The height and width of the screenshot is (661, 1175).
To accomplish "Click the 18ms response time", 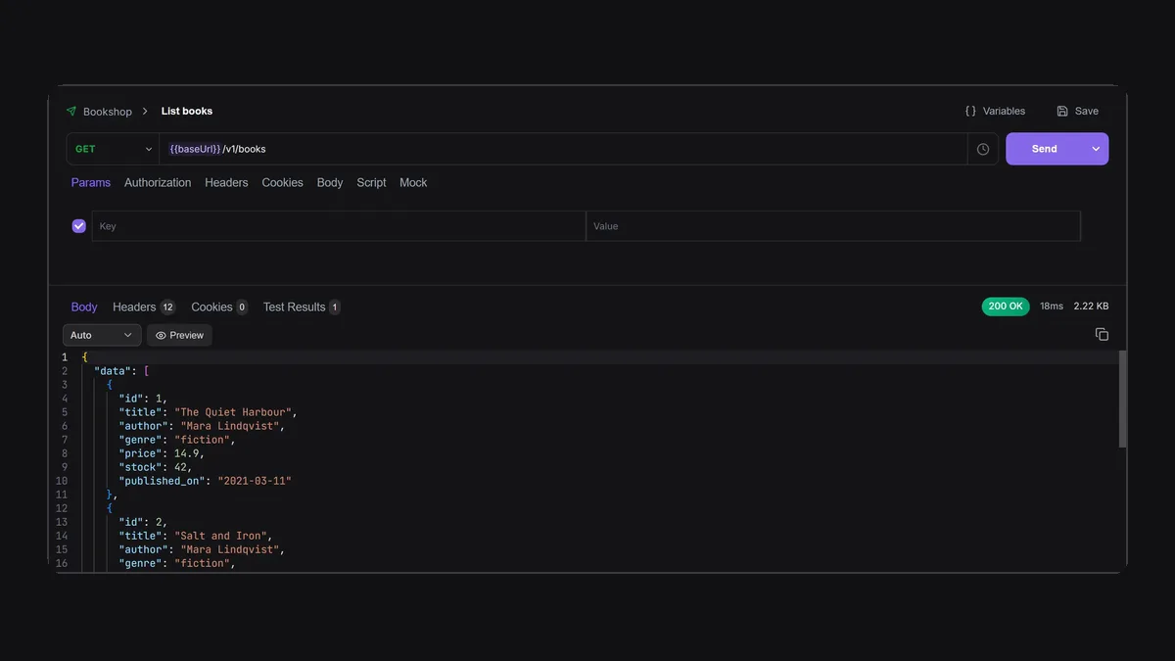I will [1052, 307].
